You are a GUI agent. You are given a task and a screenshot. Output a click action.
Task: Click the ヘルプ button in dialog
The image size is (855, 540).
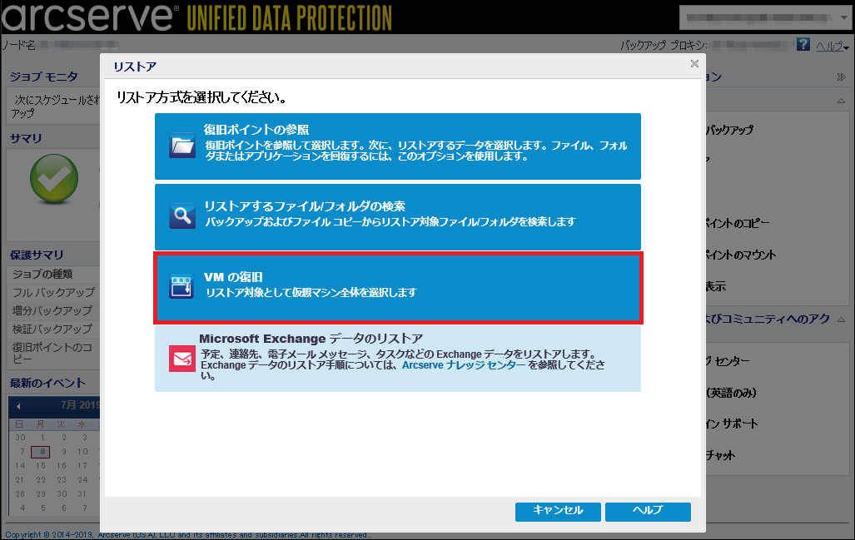coord(648,511)
